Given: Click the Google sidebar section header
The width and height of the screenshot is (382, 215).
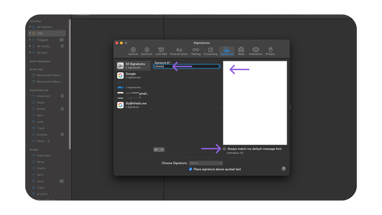Looking at the screenshot, I should tap(34, 150).
